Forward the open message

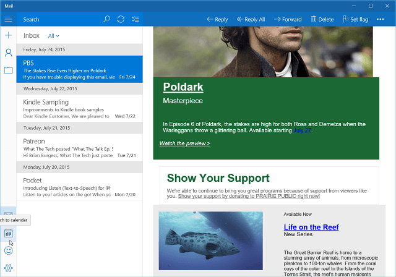(x=288, y=19)
